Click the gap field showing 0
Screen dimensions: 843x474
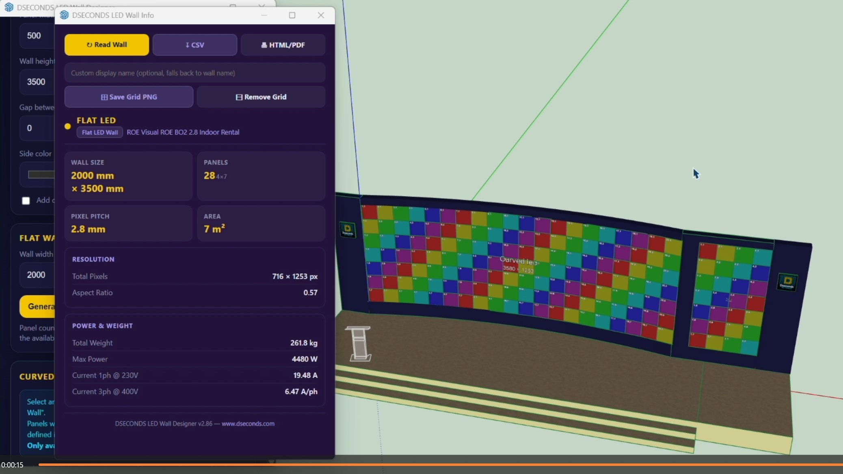pos(37,128)
